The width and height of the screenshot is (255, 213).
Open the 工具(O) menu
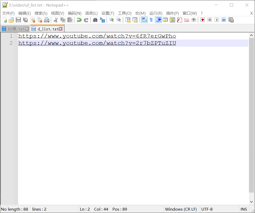tap(125, 13)
